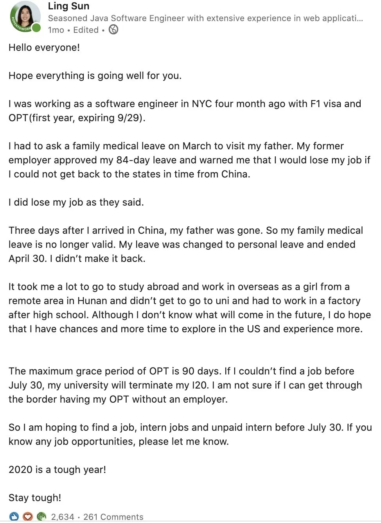Click the globe public visibility icon
381x523 pixels.
[x=113, y=30]
